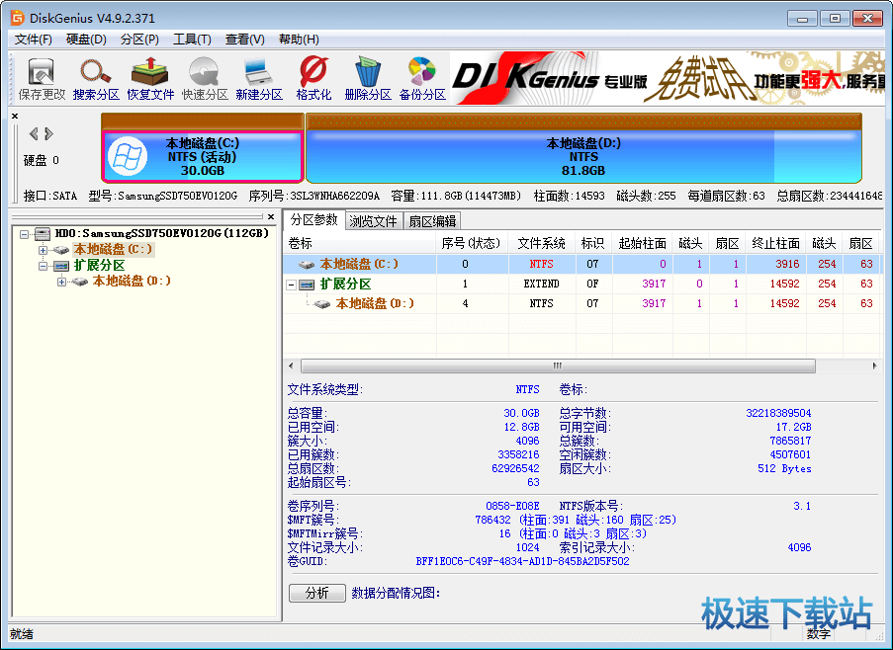Click the previous disk left arrow

[x=34, y=133]
